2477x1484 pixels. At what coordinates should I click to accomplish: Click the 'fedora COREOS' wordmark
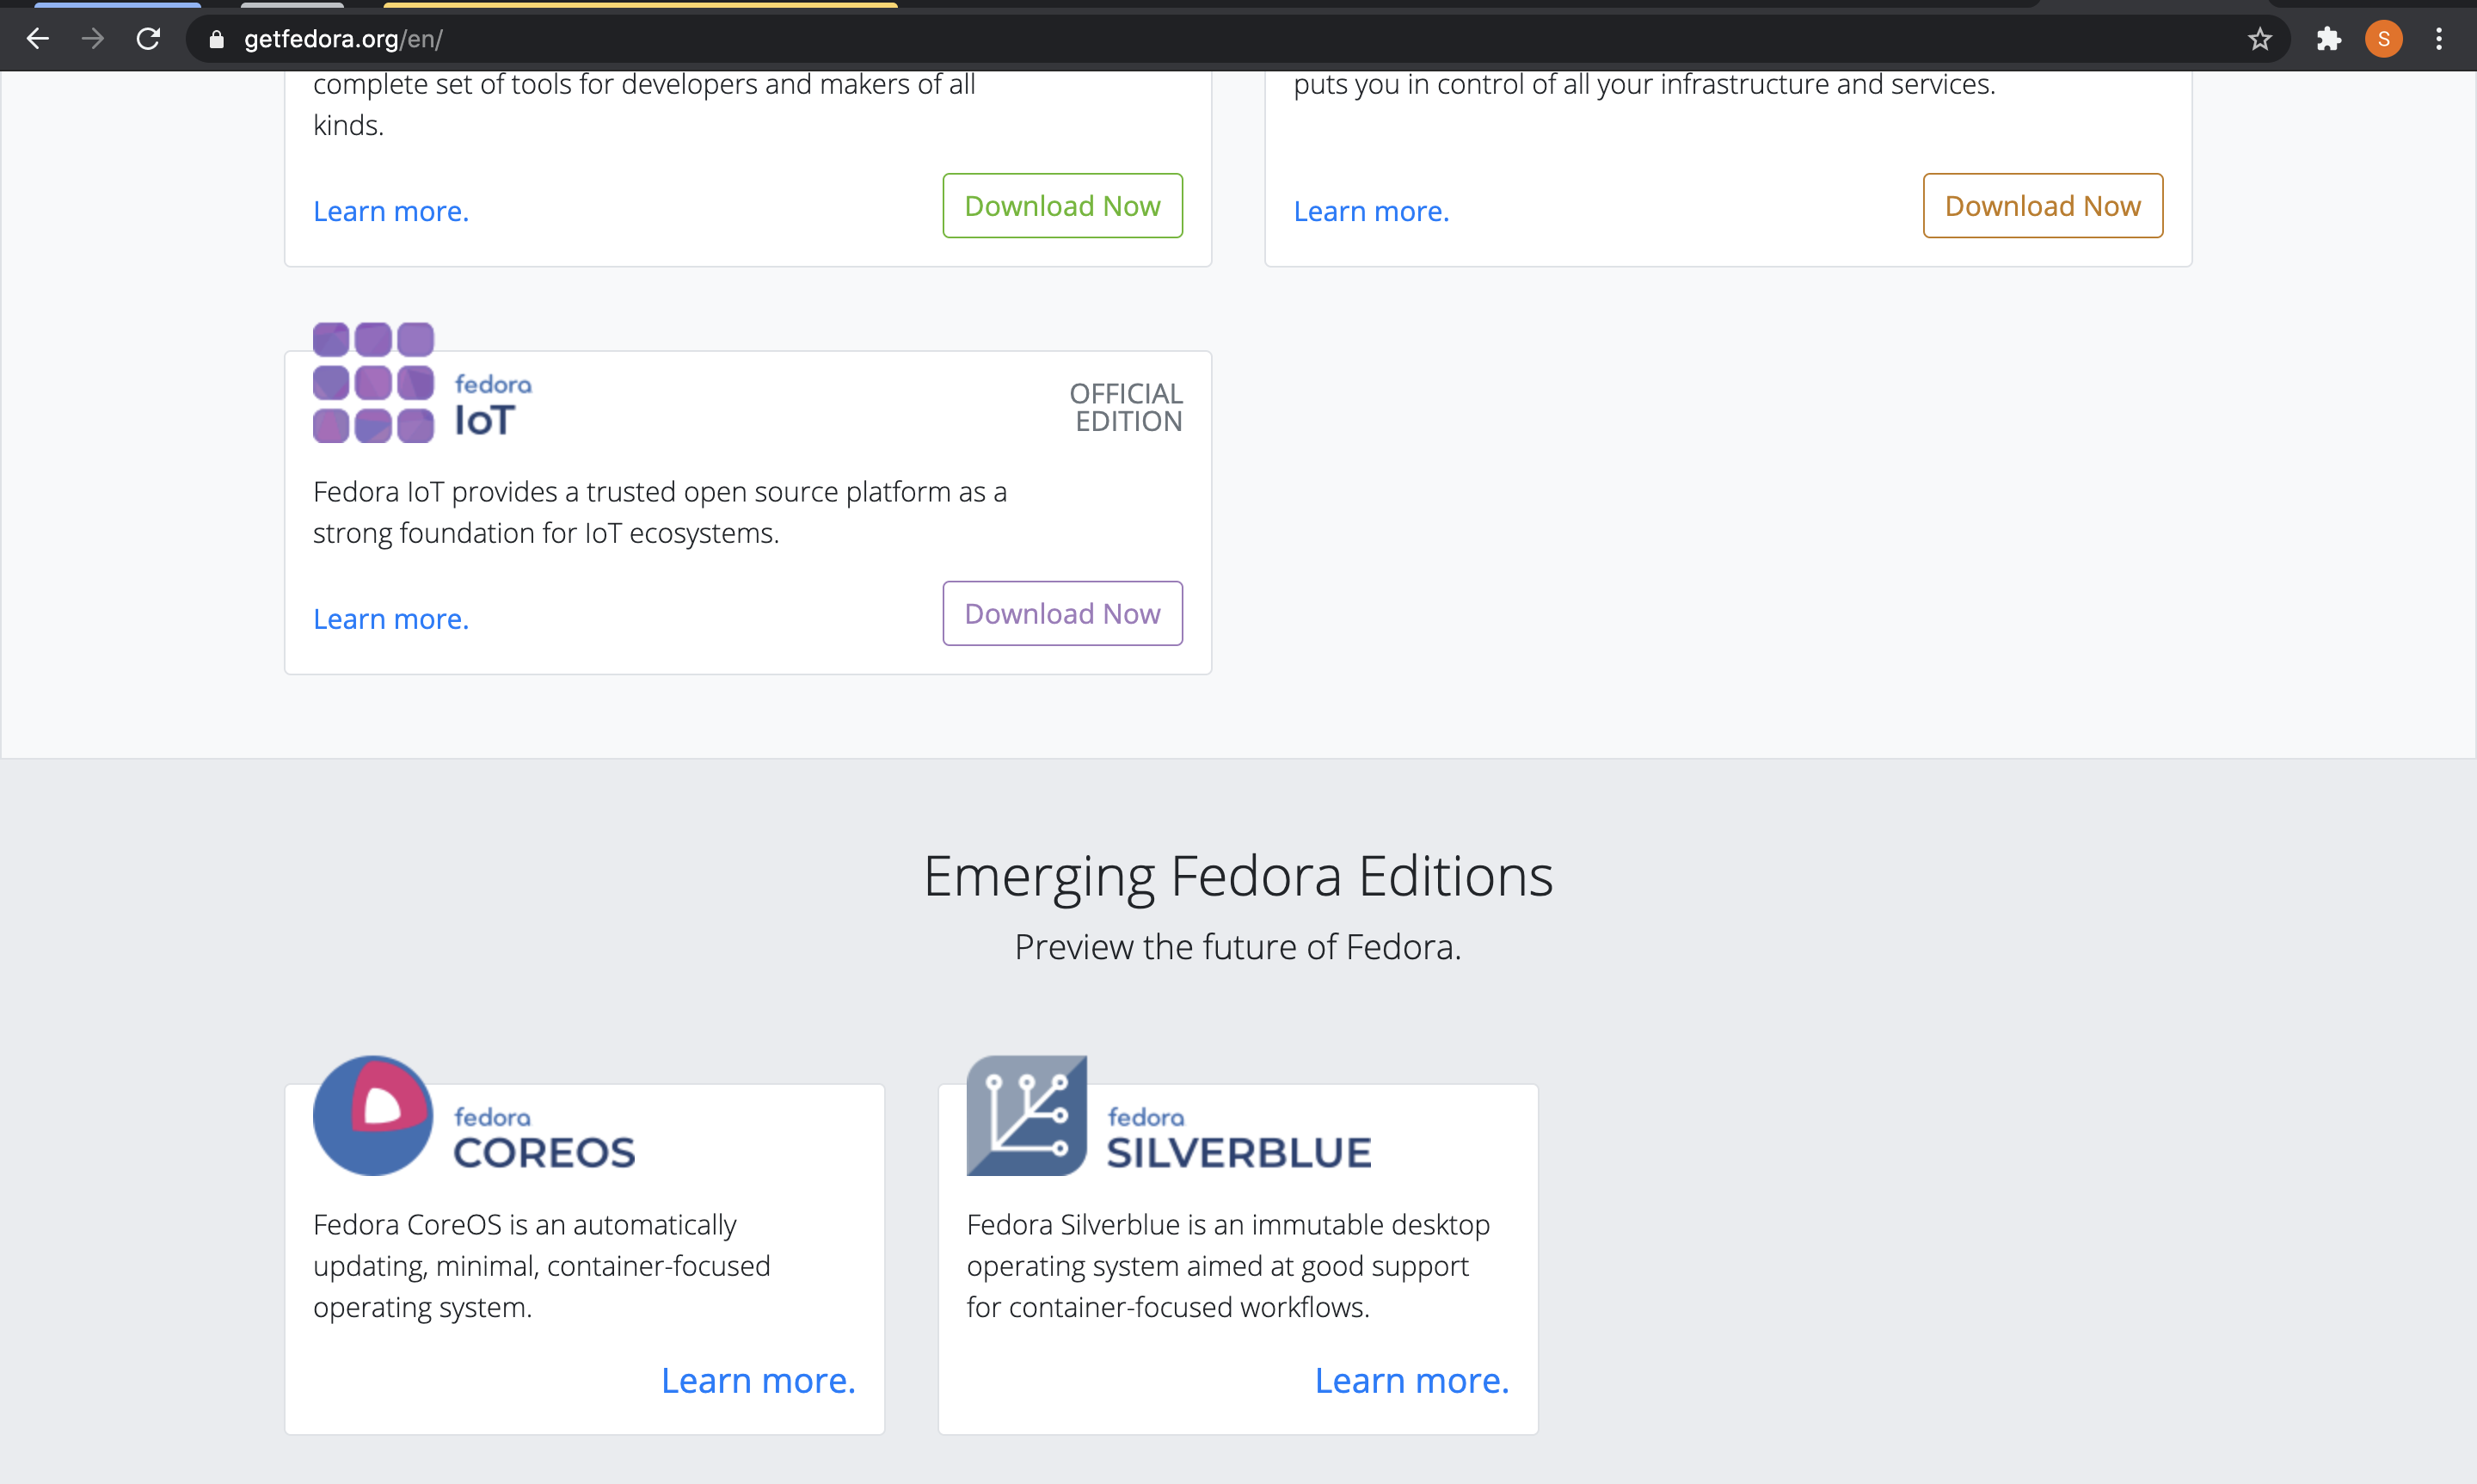(x=544, y=1137)
